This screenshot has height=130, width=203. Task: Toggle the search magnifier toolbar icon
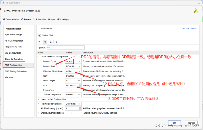pyautogui.click(x=45, y=42)
